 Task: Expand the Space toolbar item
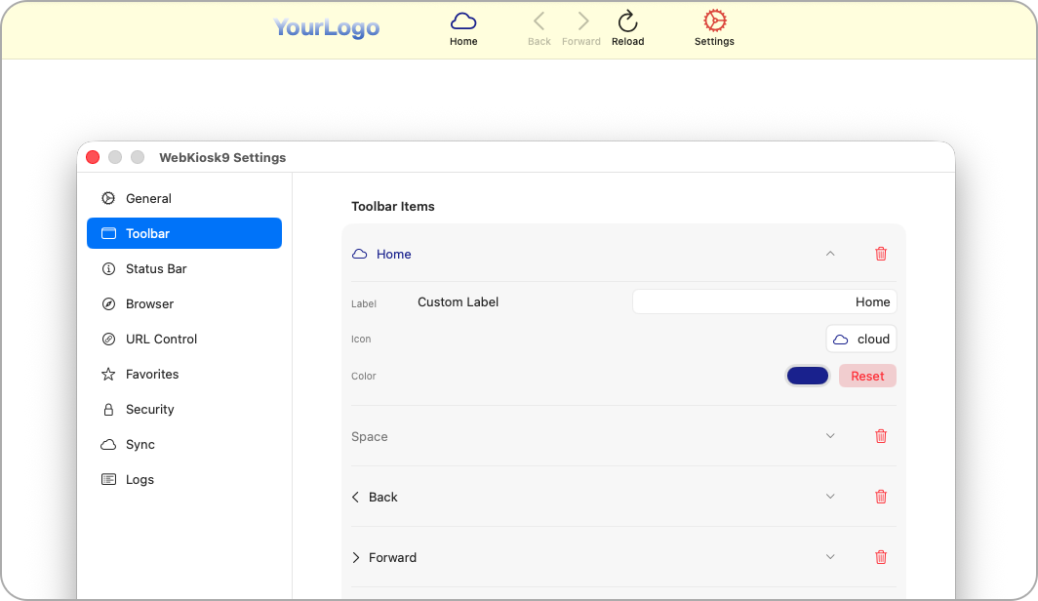tap(830, 436)
